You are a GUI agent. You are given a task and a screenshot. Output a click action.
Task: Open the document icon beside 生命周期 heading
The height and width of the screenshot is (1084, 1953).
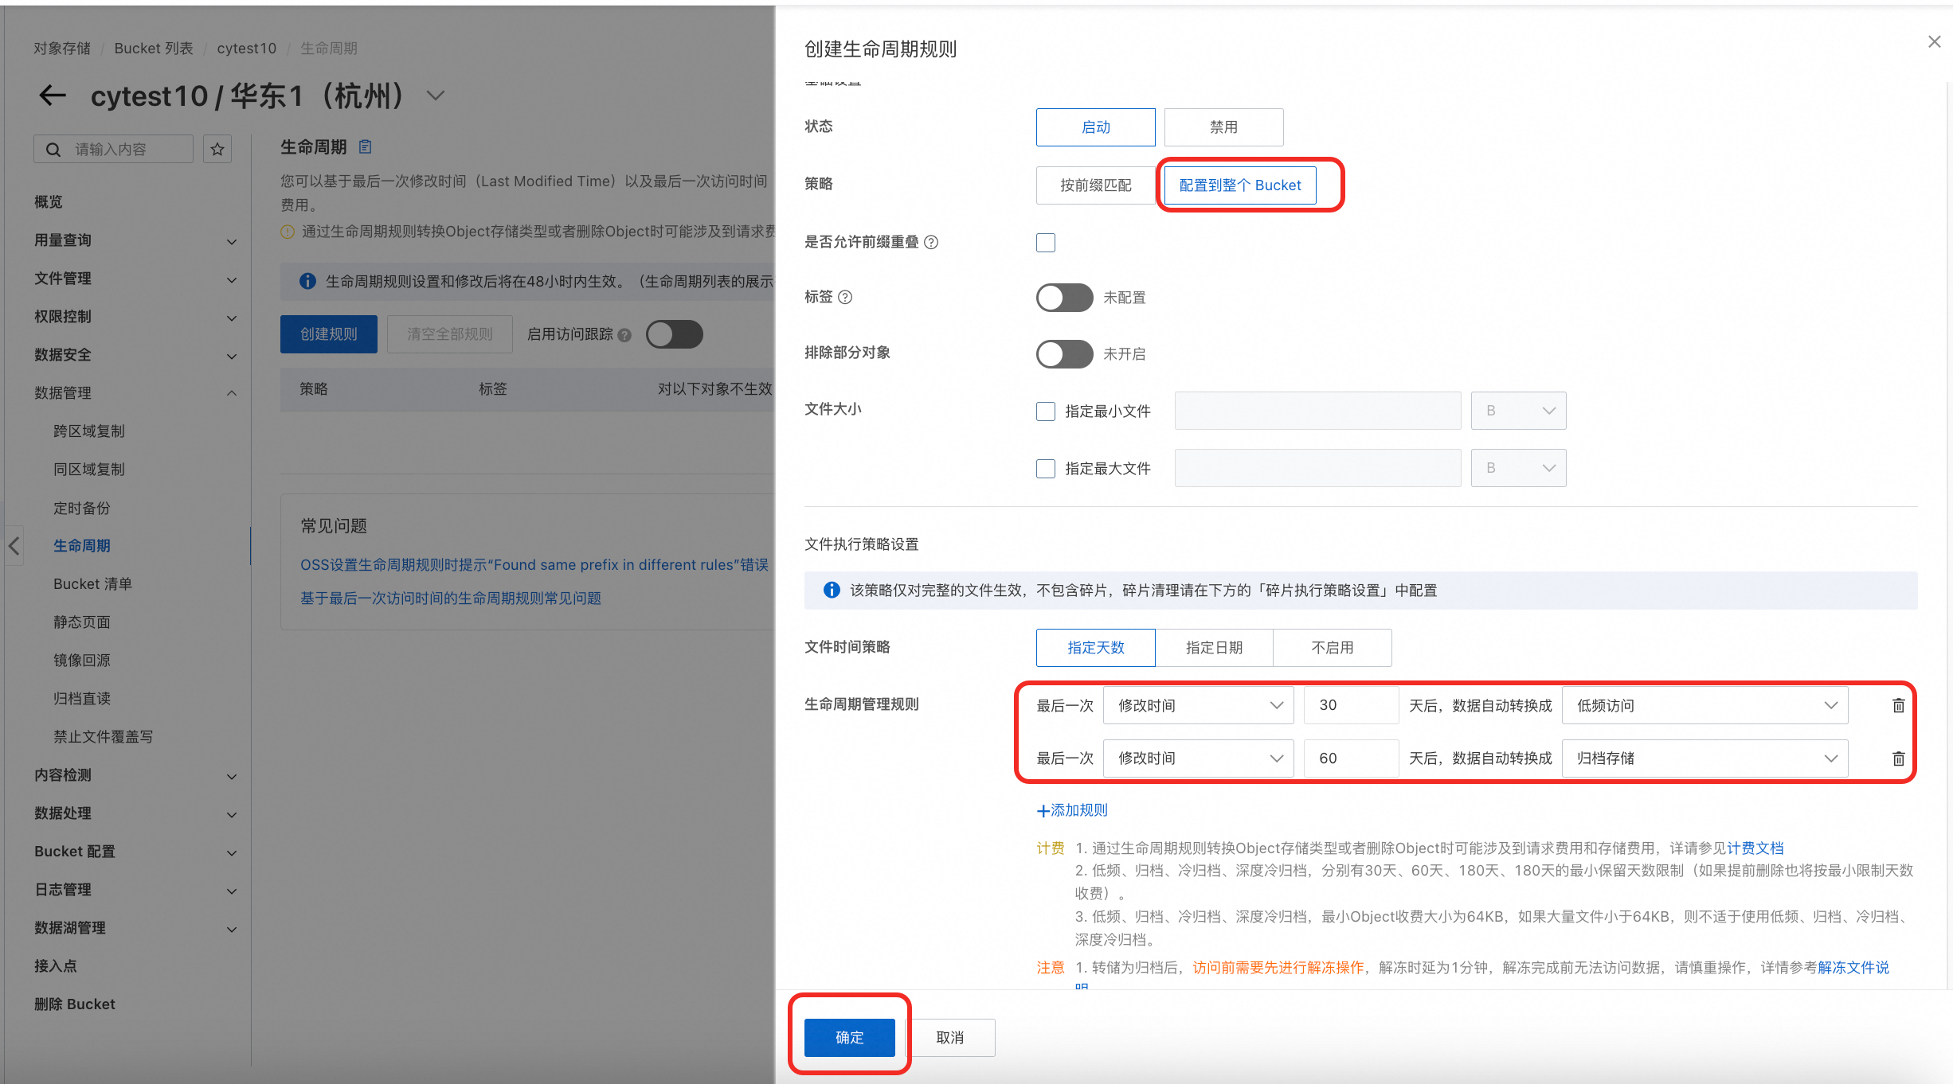tap(366, 146)
